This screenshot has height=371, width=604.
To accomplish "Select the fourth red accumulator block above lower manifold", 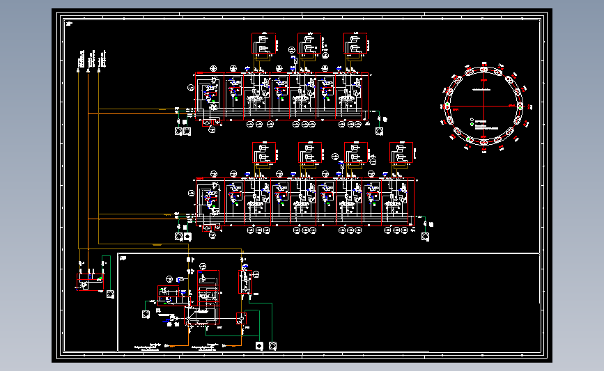I will 401,152.
